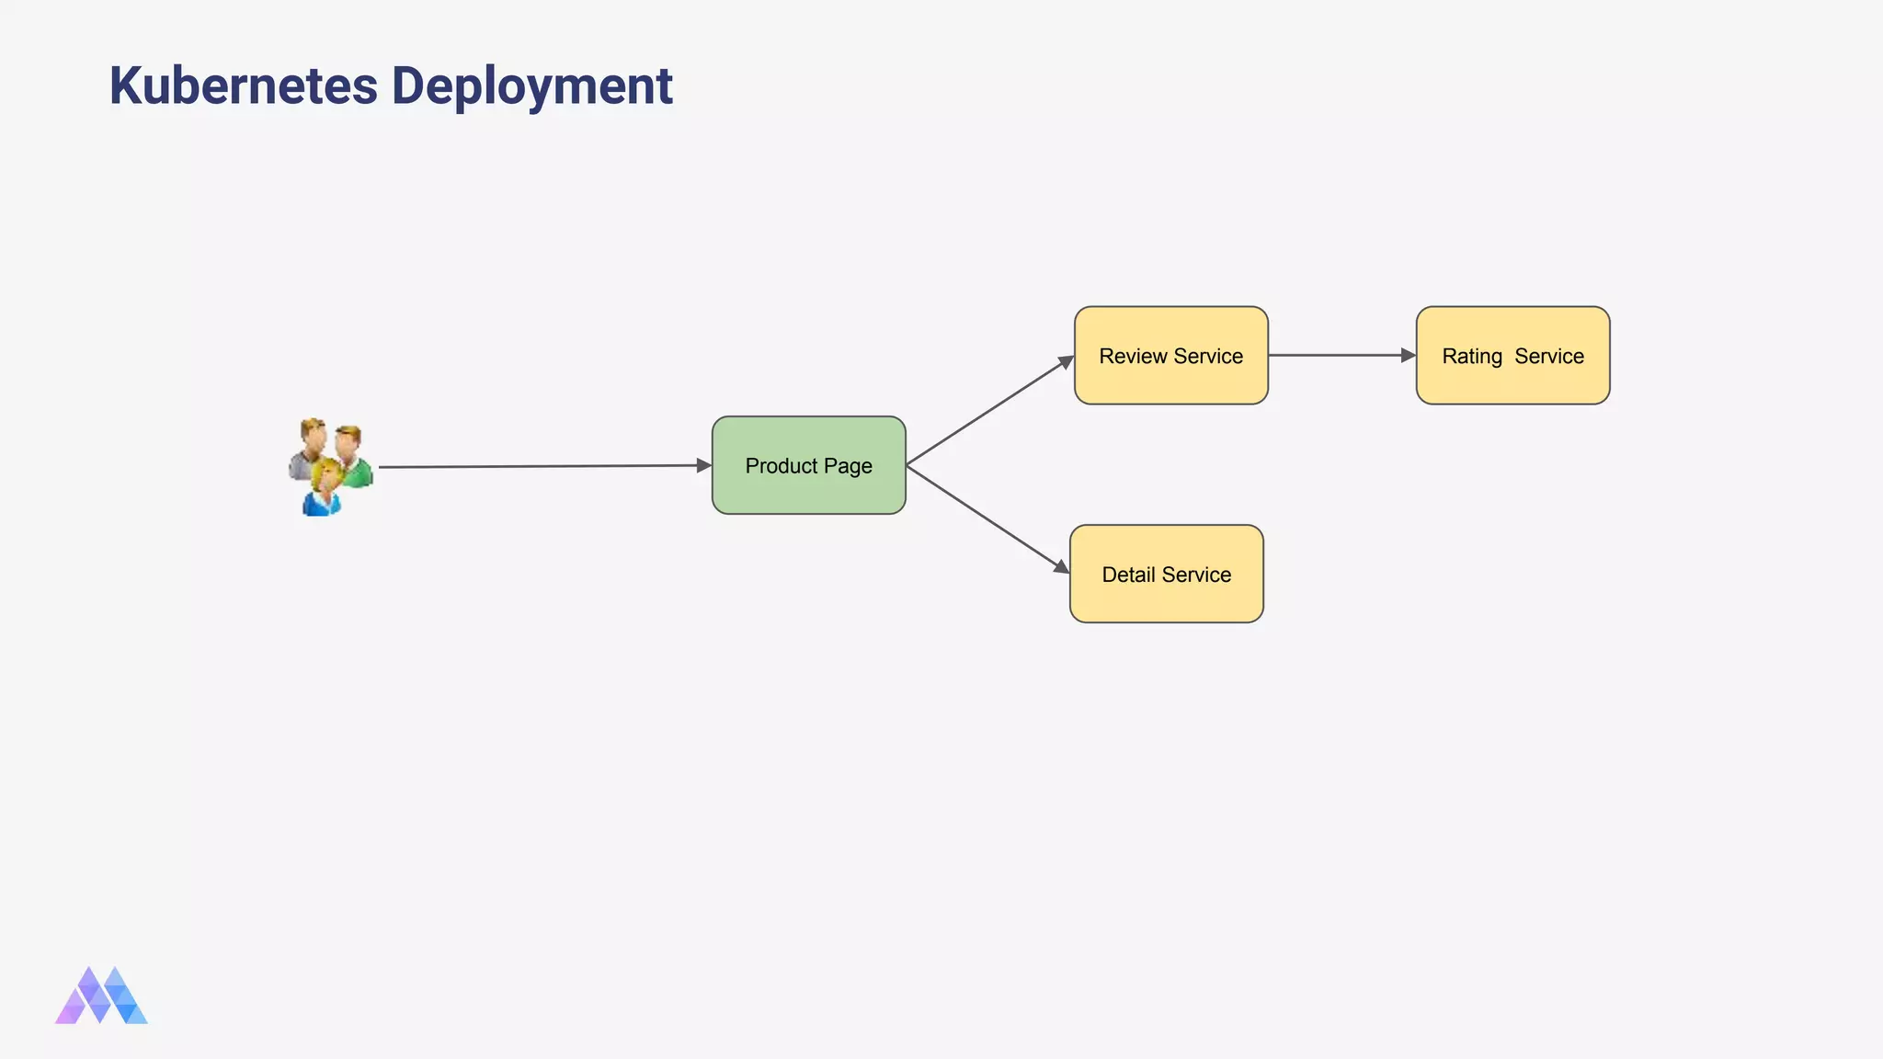Viewport: 1883px width, 1059px height.
Task: Click arrowhead entering the Detail Service box
Action: tap(1061, 567)
